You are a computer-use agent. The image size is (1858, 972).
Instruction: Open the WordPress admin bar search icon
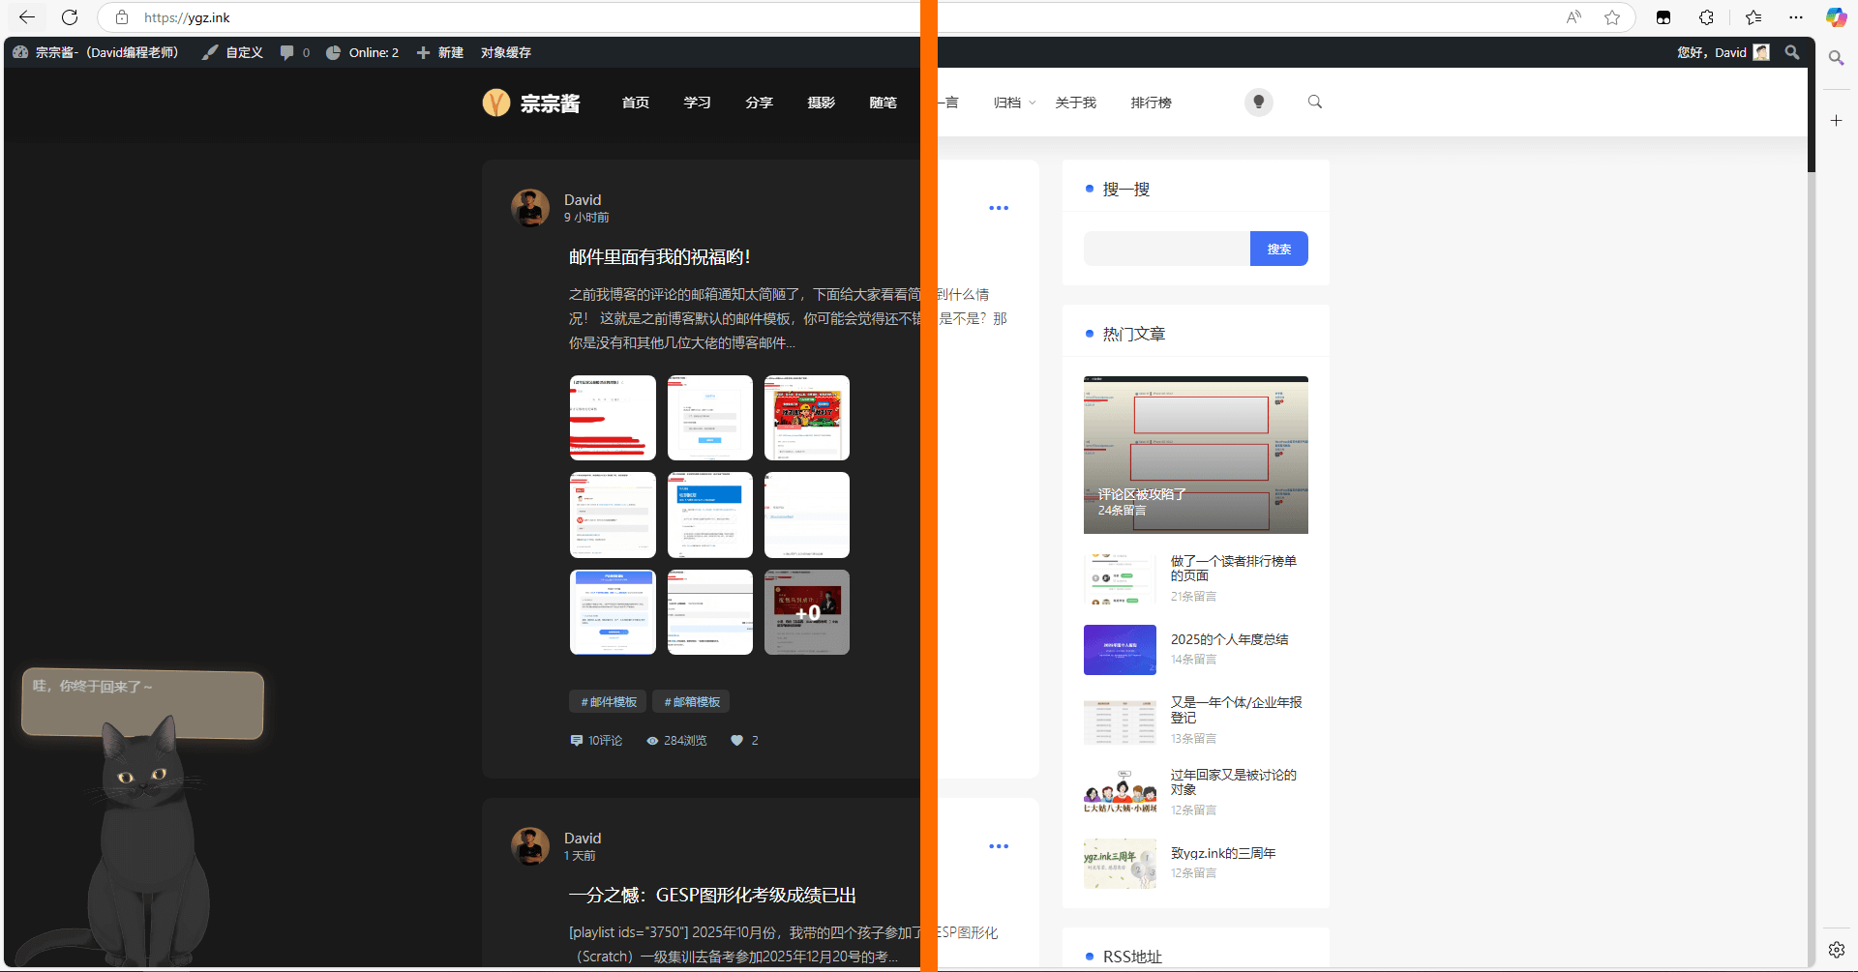pos(1792,52)
